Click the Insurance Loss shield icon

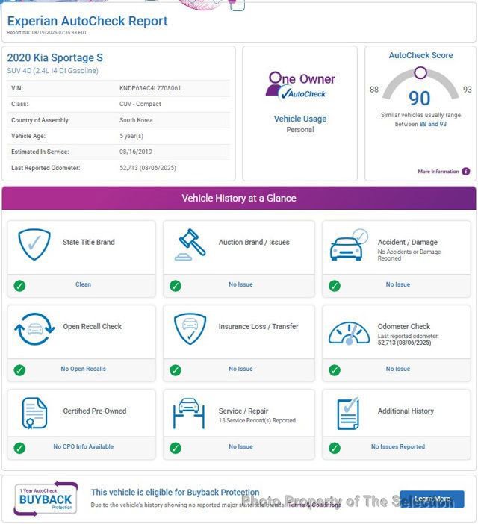click(x=190, y=329)
